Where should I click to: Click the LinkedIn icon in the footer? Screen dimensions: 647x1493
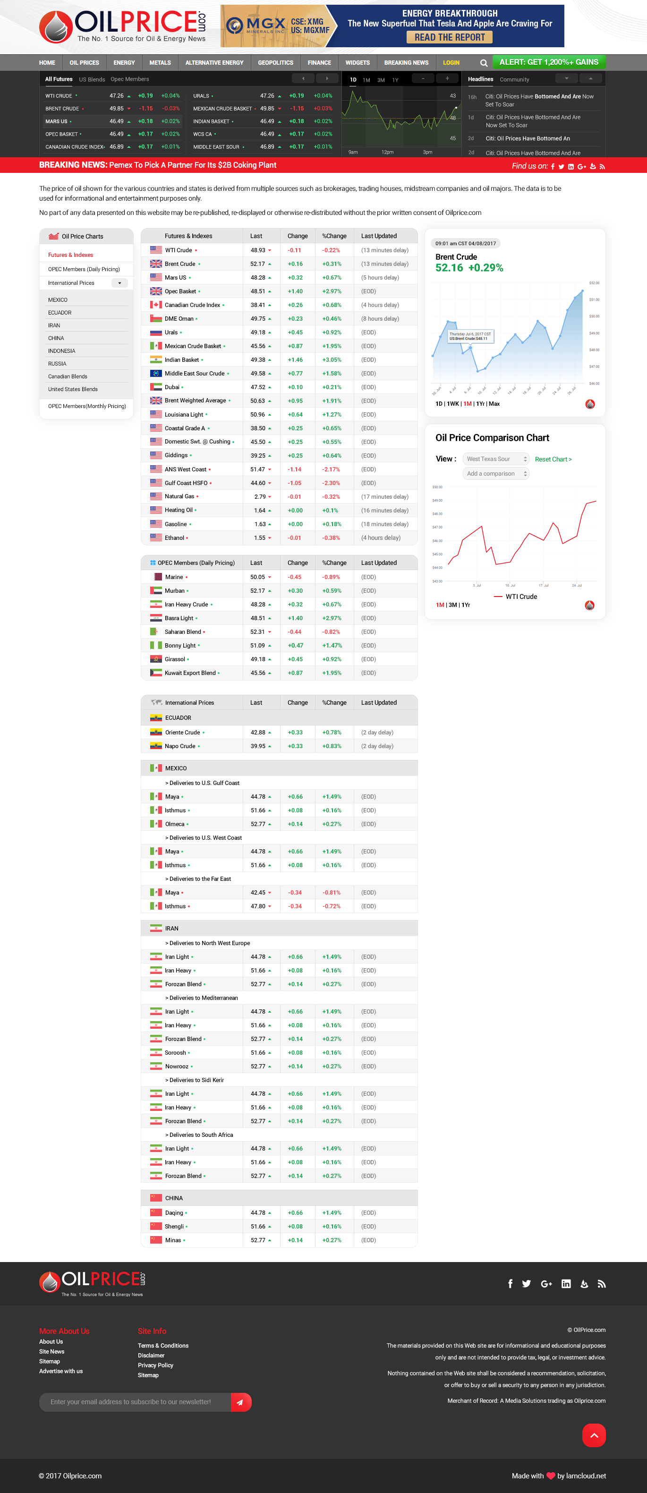566,1284
